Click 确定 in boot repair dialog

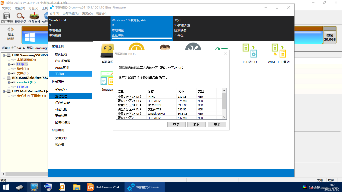tap(176, 124)
